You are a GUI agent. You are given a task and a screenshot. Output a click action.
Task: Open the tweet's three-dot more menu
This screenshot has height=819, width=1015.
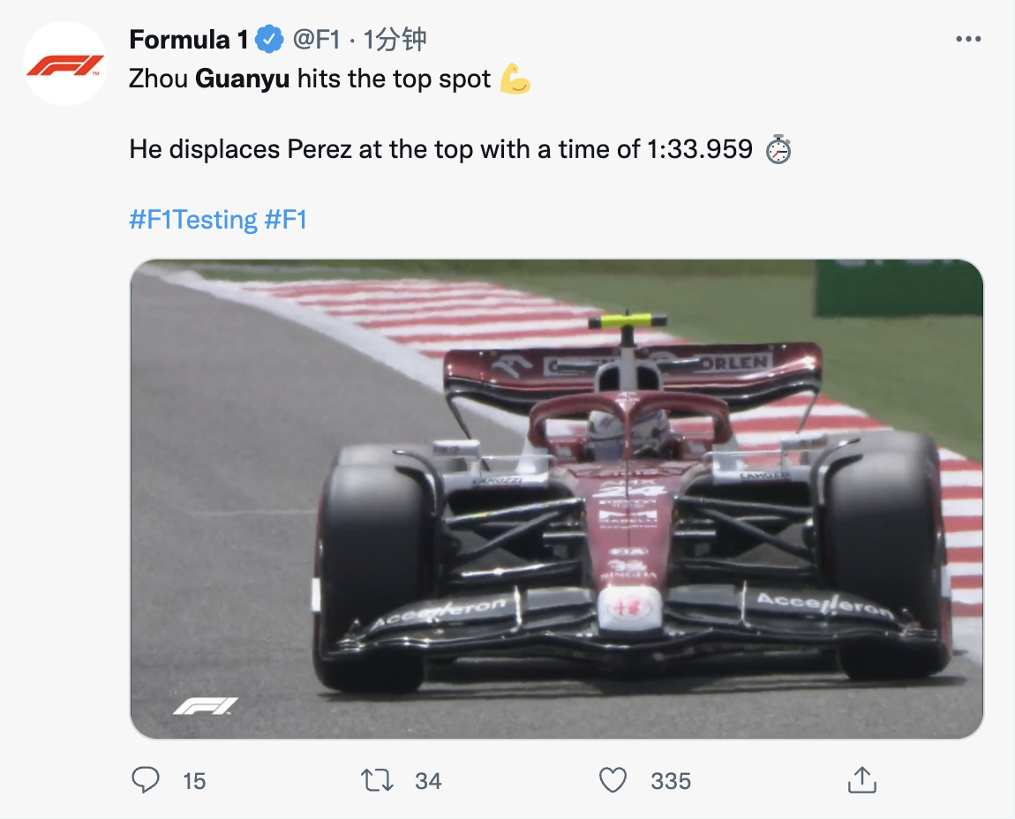tap(968, 40)
